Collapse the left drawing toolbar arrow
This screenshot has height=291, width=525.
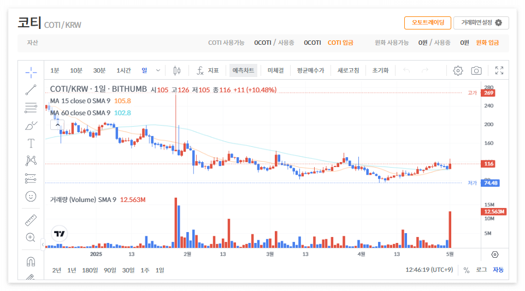coord(43,244)
